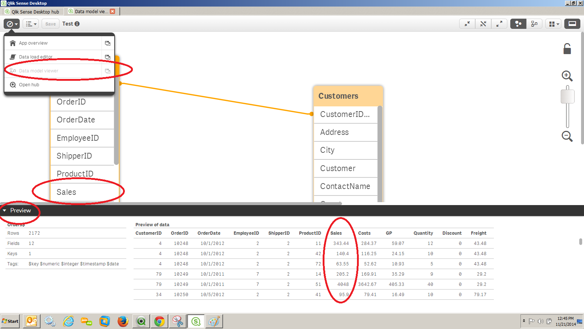Click the Sales value 343.44
584x329 pixels.
(x=341, y=243)
